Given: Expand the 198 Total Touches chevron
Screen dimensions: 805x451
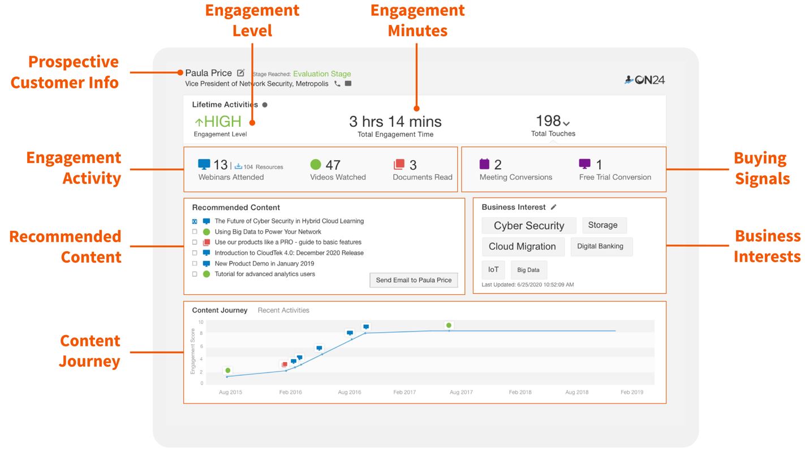Looking at the screenshot, I should (x=566, y=123).
